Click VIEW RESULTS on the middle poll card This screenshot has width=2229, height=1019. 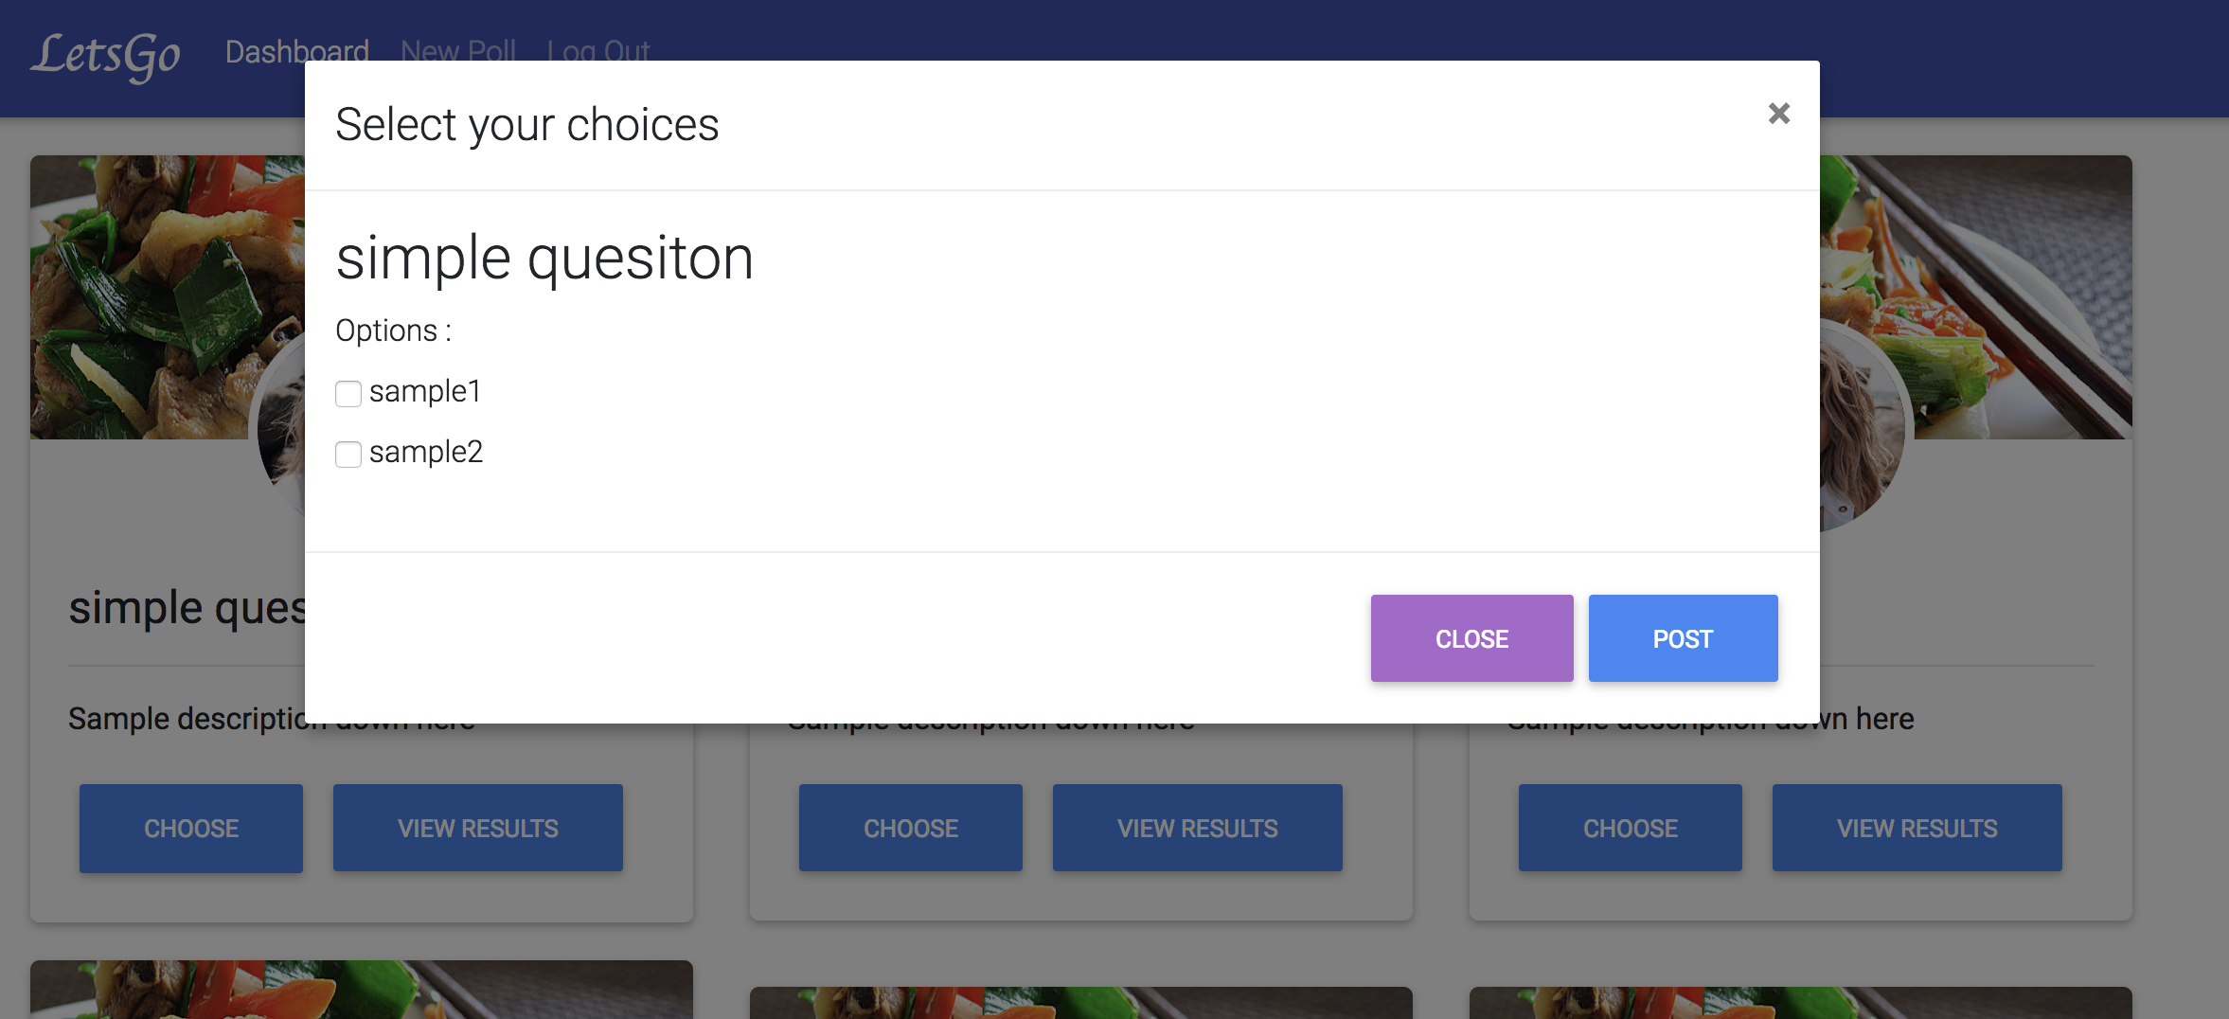pyautogui.click(x=1198, y=828)
